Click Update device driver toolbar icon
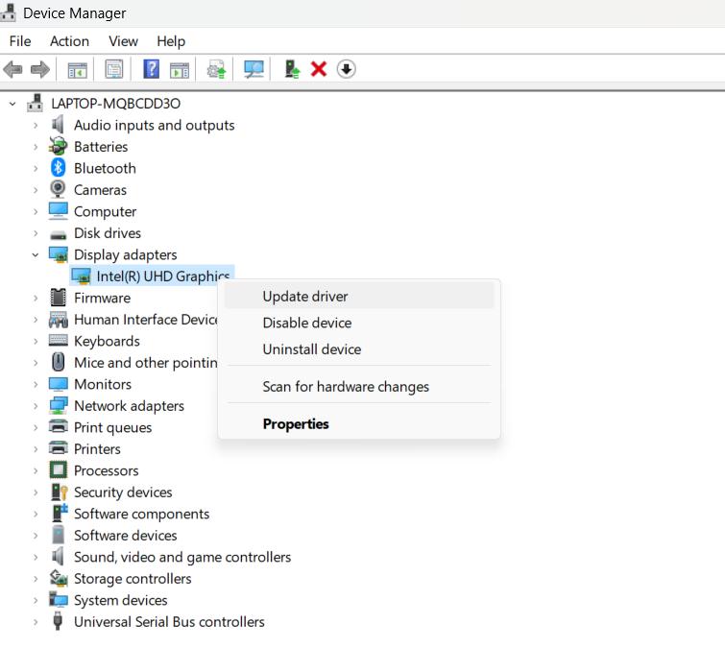Image resolution: width=725 pixels, height=648 pixels. (x=216, y=69)
